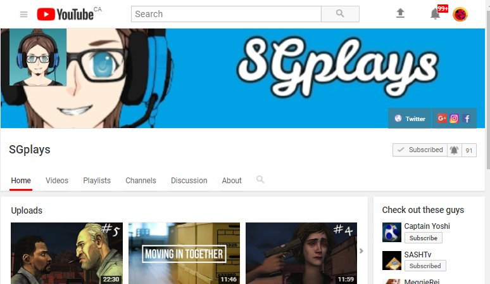This screenshot has width=490, height=284.
Task: Open the channel's Facebook link icon
Action: [467, 119]
